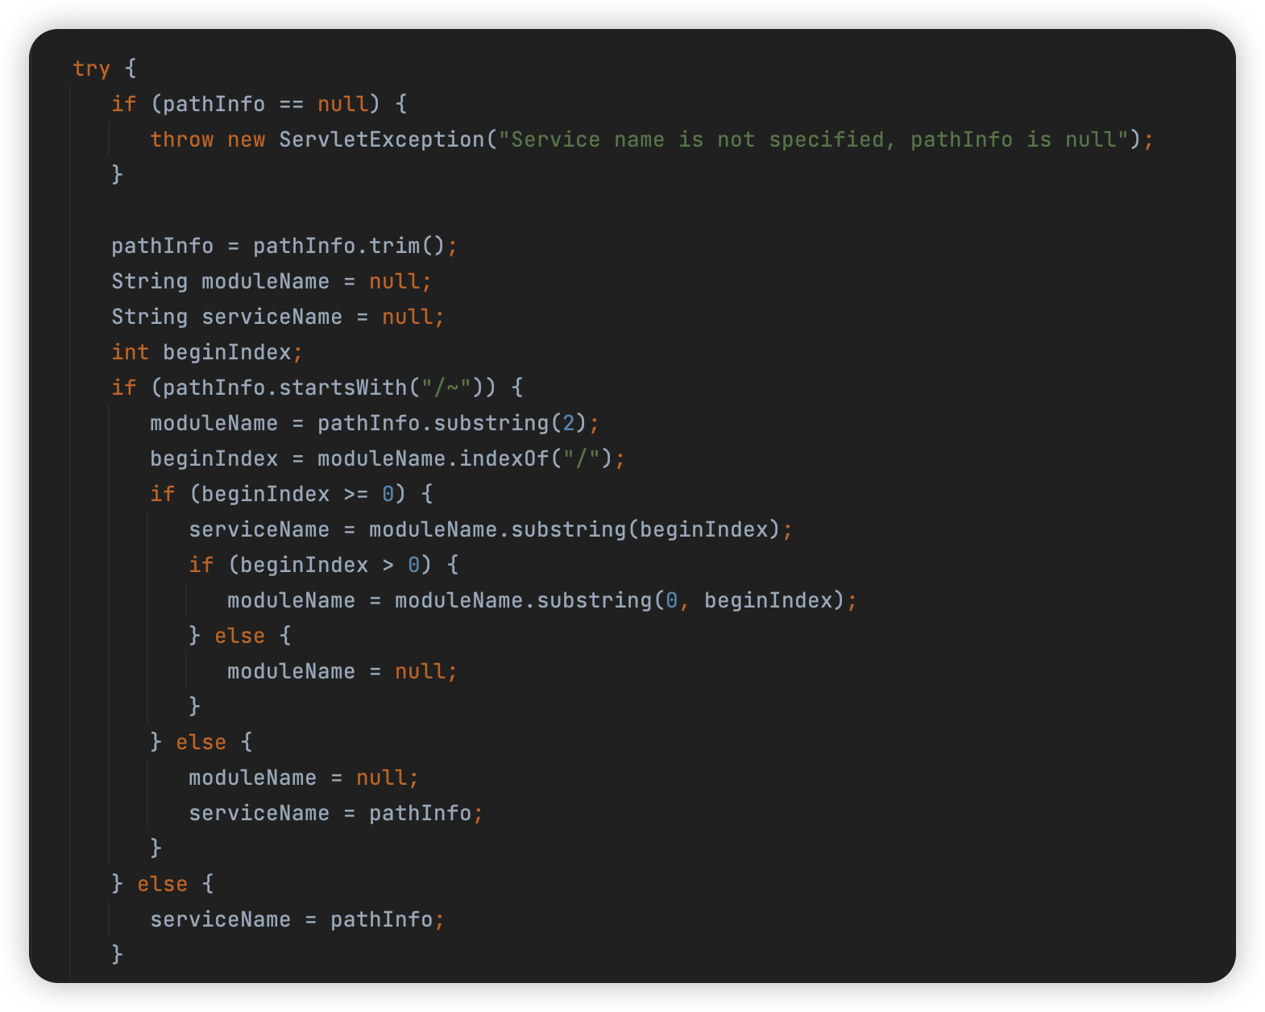The height and width of the screenshot is (1012, 1265).
Task: Click the String moduleName declaration
Action: click(272, 281)
